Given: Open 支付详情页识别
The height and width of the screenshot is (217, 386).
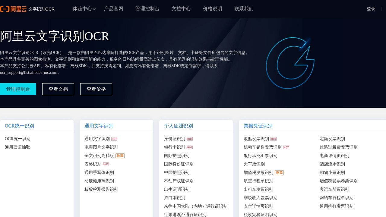Looking at the screenshot, I should tap(258, 206).
